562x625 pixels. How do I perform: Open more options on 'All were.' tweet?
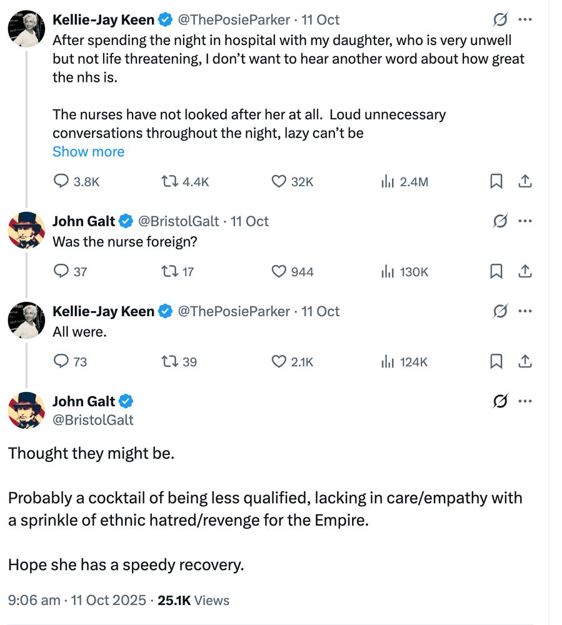(525, 311)
